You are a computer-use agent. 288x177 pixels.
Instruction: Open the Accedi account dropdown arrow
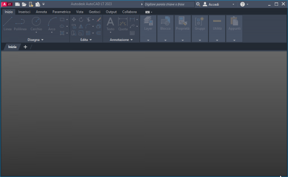[x=233, y=4]
